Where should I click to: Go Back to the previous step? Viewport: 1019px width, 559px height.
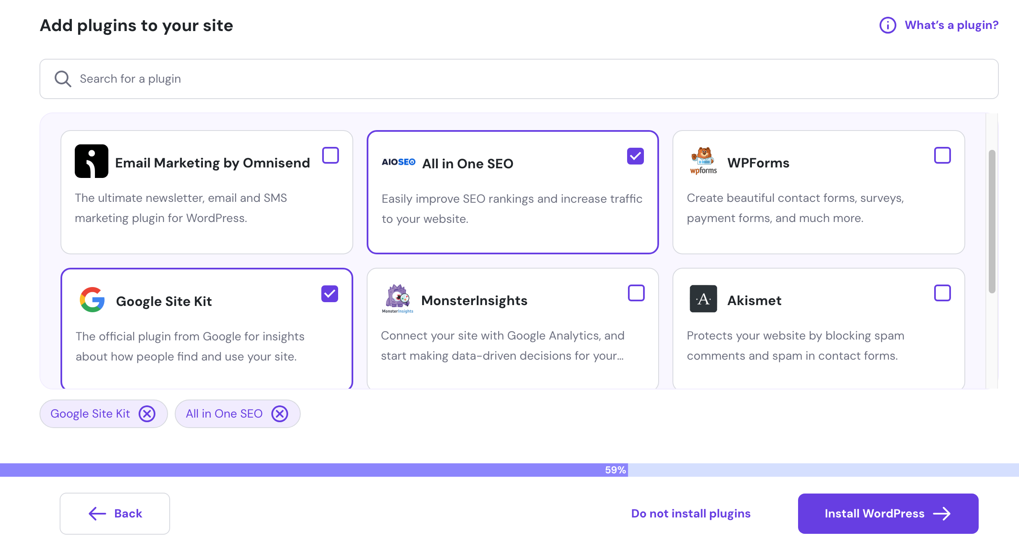[x=115, y=514]
